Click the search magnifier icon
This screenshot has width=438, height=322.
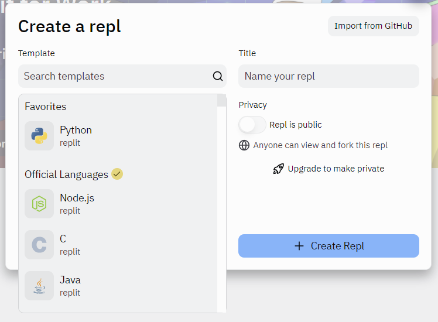[218, 76]
